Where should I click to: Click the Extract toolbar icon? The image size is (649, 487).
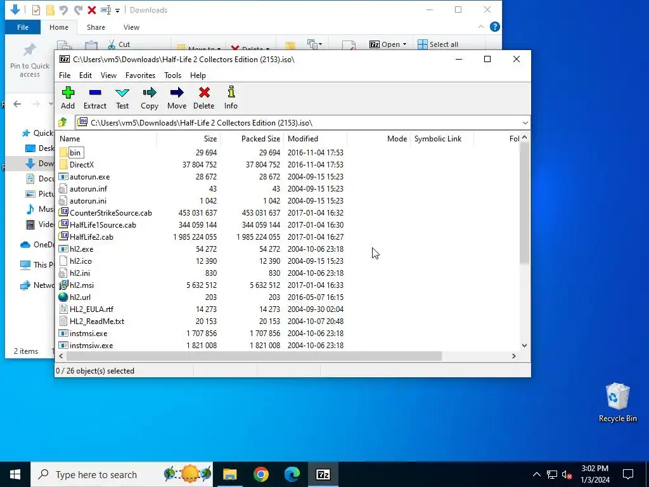click(95, 93)
